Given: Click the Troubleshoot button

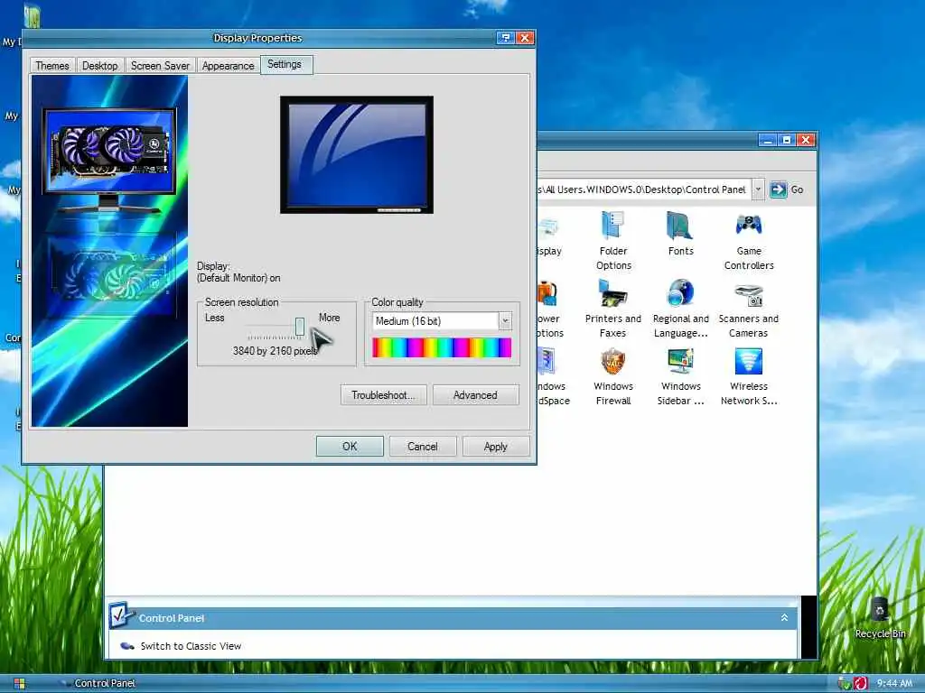Looking at the screenshot, I should (383, 395).
